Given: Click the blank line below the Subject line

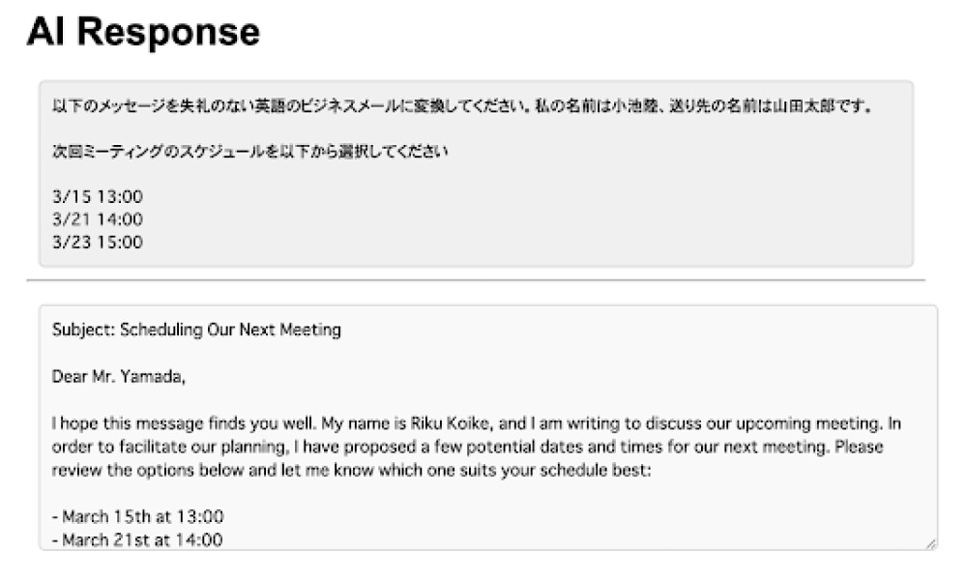Looking at the screenshot, I should (487, 353).
